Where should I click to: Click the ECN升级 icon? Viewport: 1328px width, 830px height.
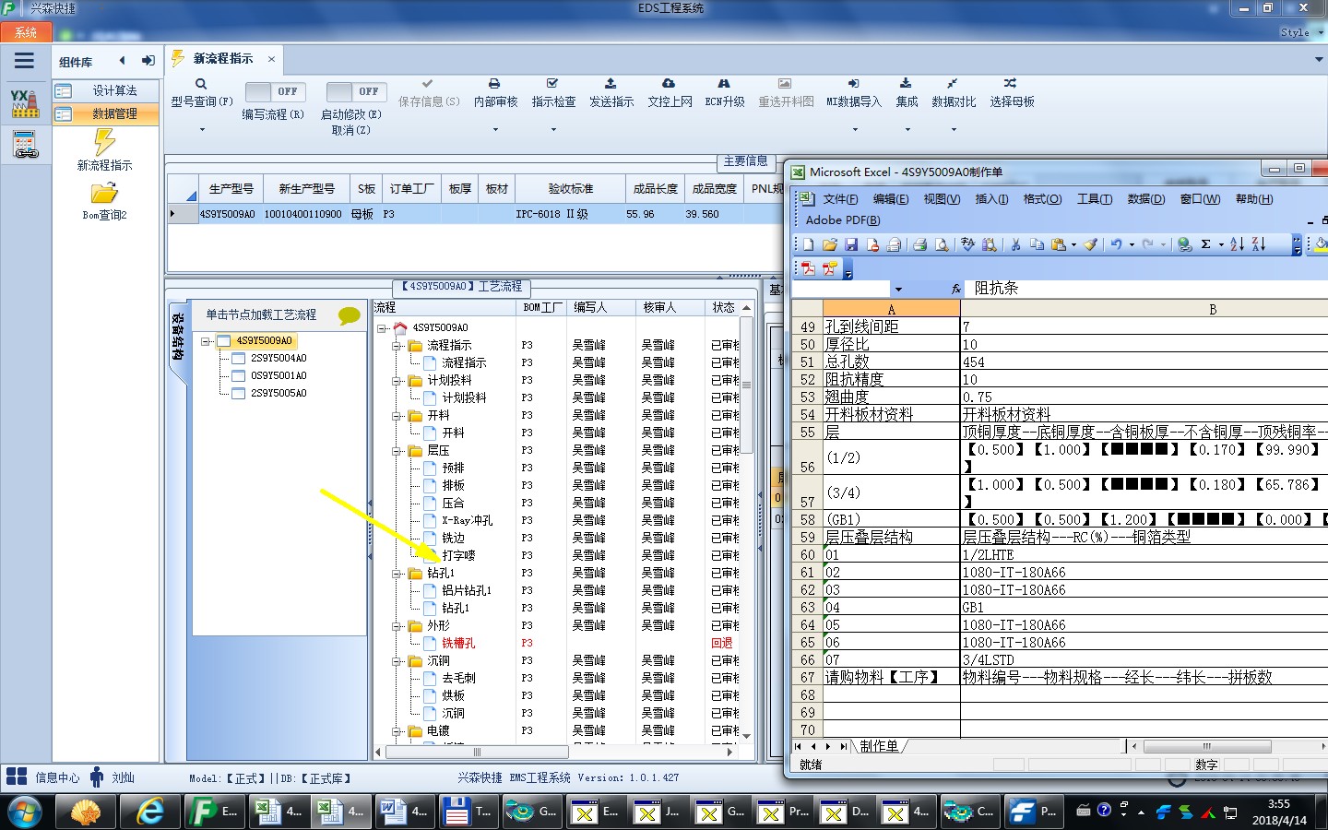[724, 84]
